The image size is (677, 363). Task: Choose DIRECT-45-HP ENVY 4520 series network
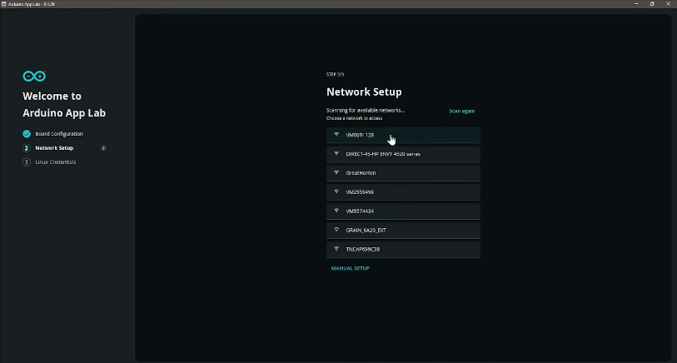point(403,154)
